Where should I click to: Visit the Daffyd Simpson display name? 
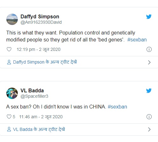(40, 16)
